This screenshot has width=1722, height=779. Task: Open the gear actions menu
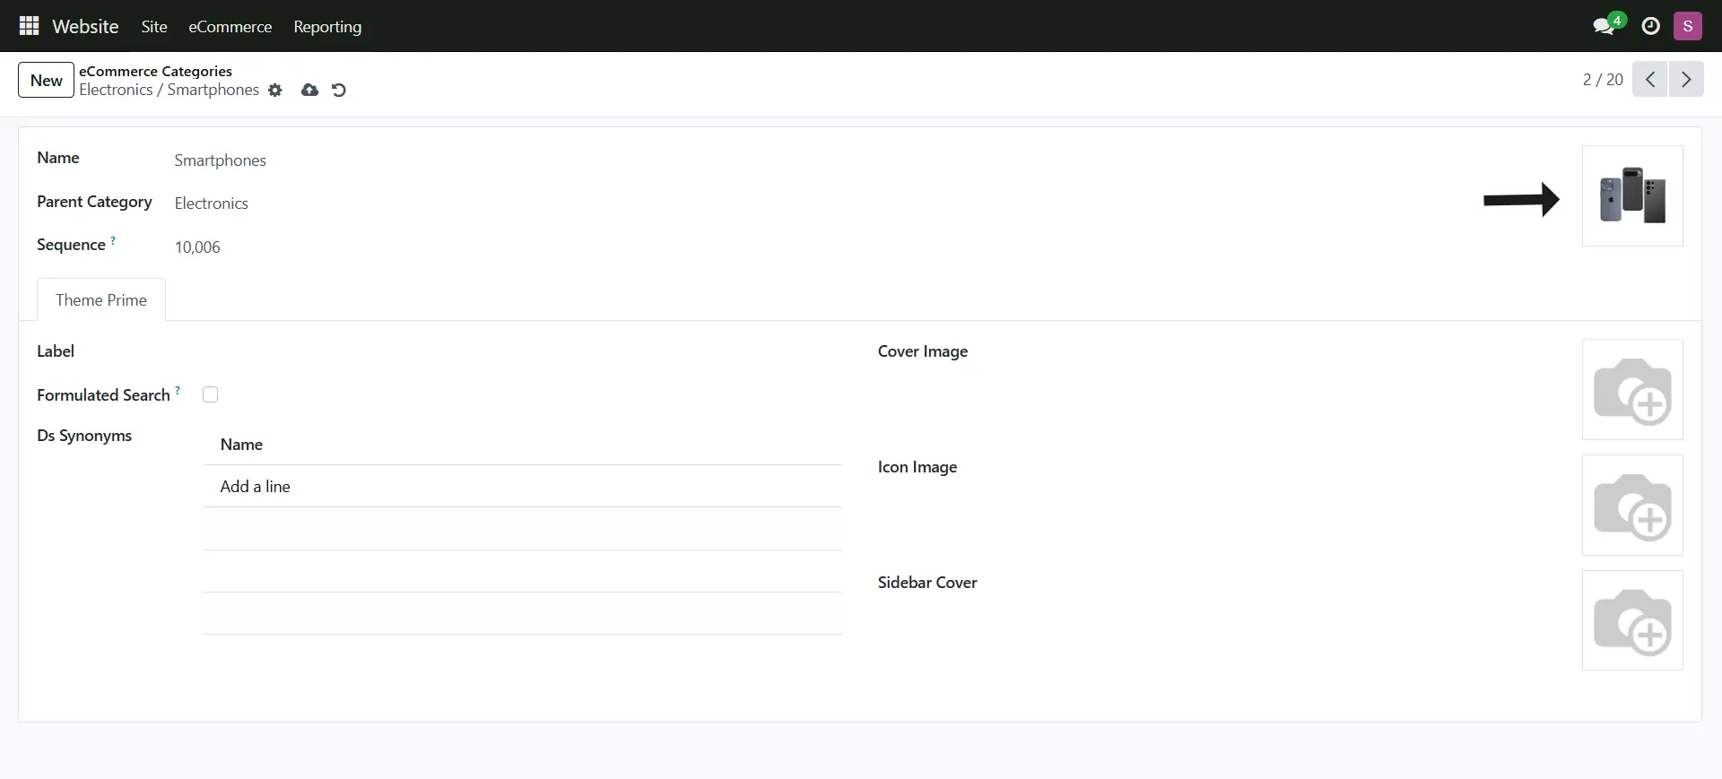275,91
